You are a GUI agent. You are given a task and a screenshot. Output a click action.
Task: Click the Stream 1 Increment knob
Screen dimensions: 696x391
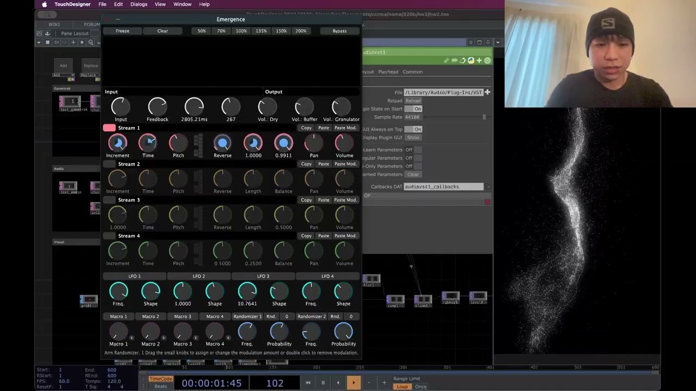(x=117, y=143)
